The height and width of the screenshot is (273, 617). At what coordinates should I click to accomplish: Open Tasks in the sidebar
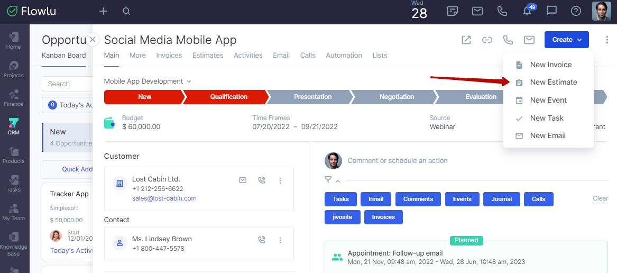(x=13, y=184)
